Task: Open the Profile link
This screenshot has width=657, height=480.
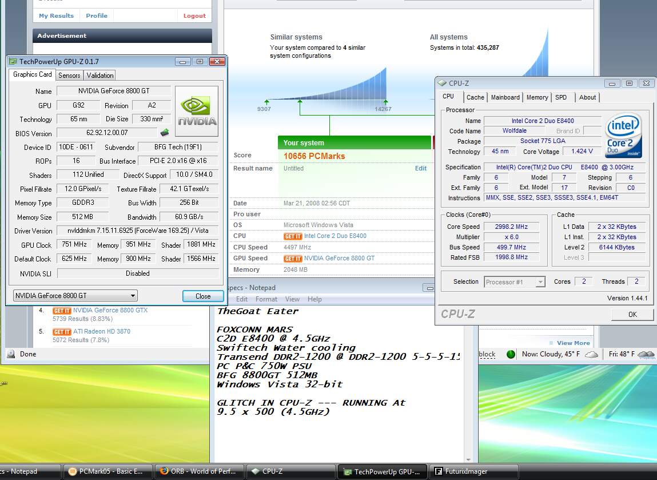Action: click(97, 15)
